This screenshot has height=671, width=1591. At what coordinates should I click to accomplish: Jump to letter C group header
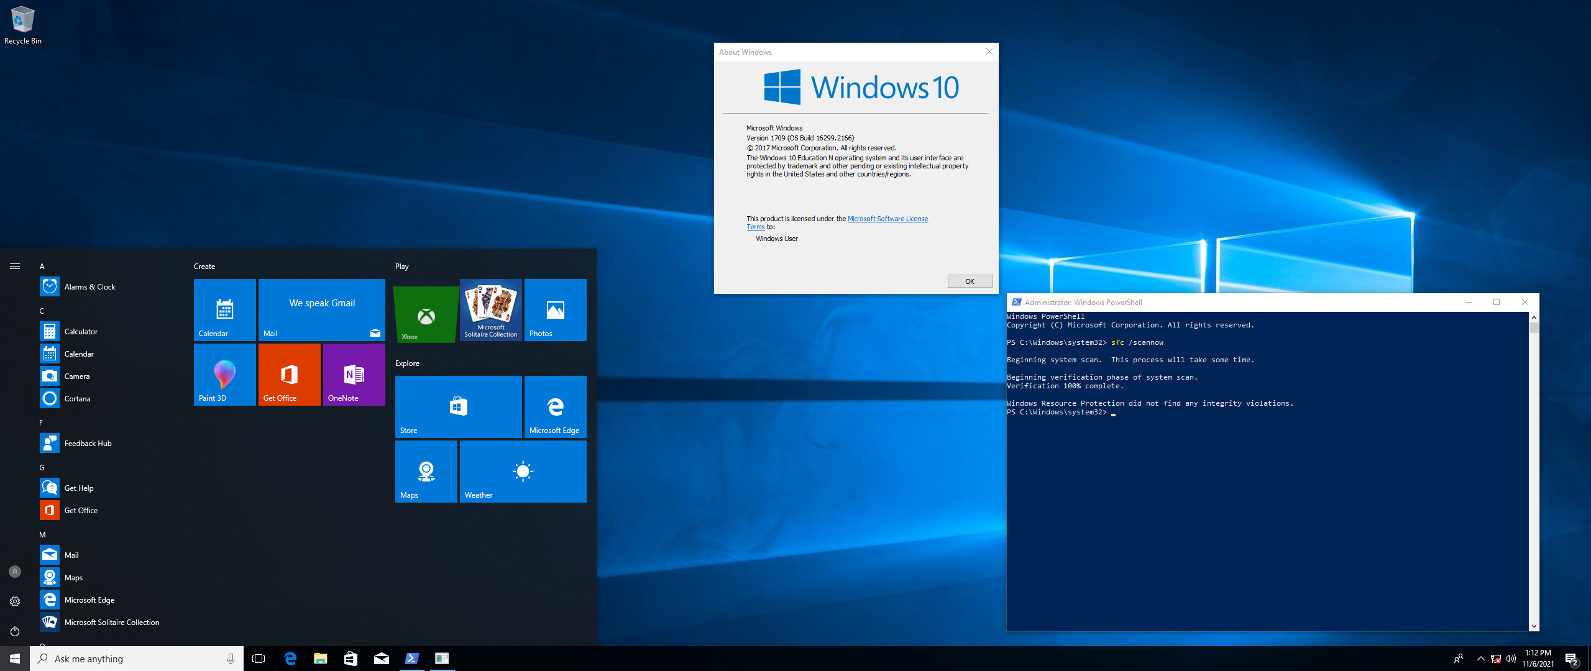[x=42, y=311]
